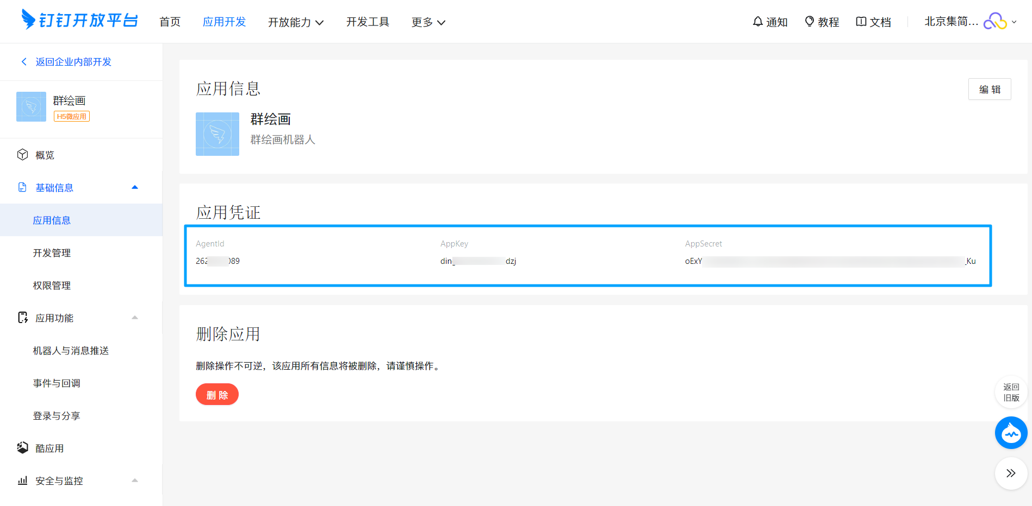The width and height of the screenshot is (1032, 506).
Task: Expand the 更多 dropdown menu
Action: point(428,22)
